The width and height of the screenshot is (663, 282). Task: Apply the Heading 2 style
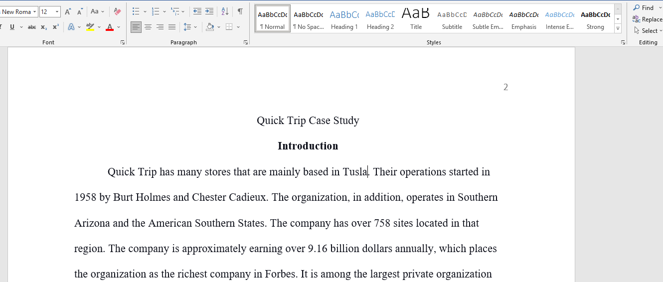(x=380, y=19)
